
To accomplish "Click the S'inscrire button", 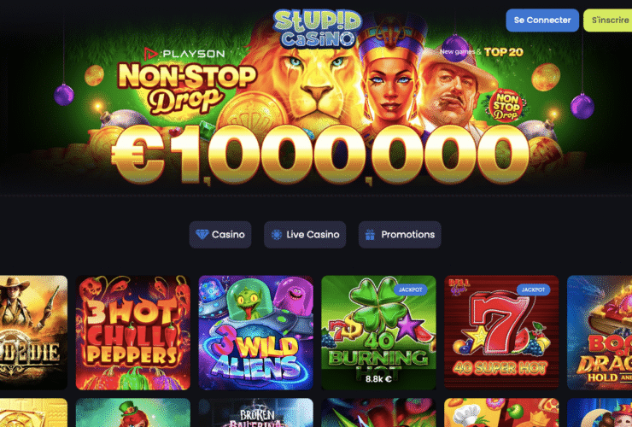I will 608,20.
